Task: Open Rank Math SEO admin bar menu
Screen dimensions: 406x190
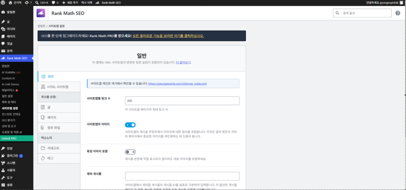Action: (108, 3)
